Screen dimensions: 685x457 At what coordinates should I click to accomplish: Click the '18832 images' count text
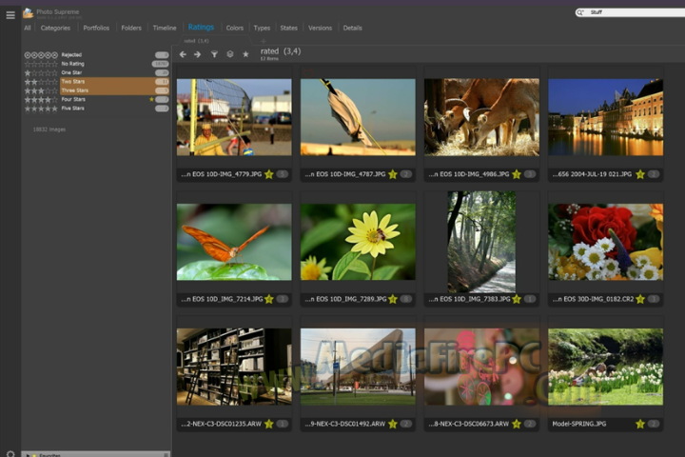click(49, 129)
